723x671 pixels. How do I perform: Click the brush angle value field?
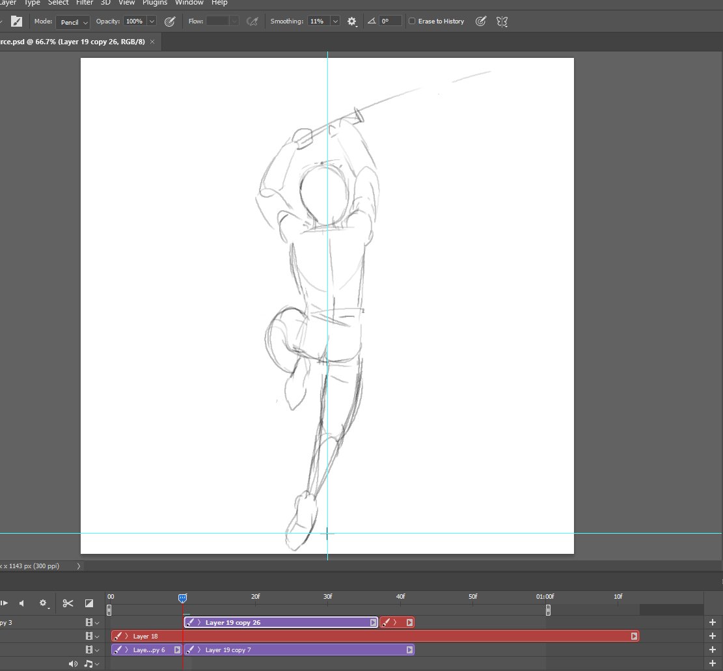coord(390,21)
